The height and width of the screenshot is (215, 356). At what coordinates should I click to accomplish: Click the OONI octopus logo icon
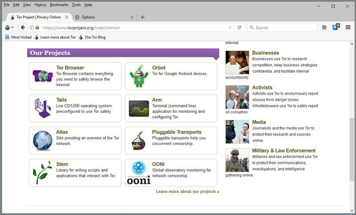point(139,173)
